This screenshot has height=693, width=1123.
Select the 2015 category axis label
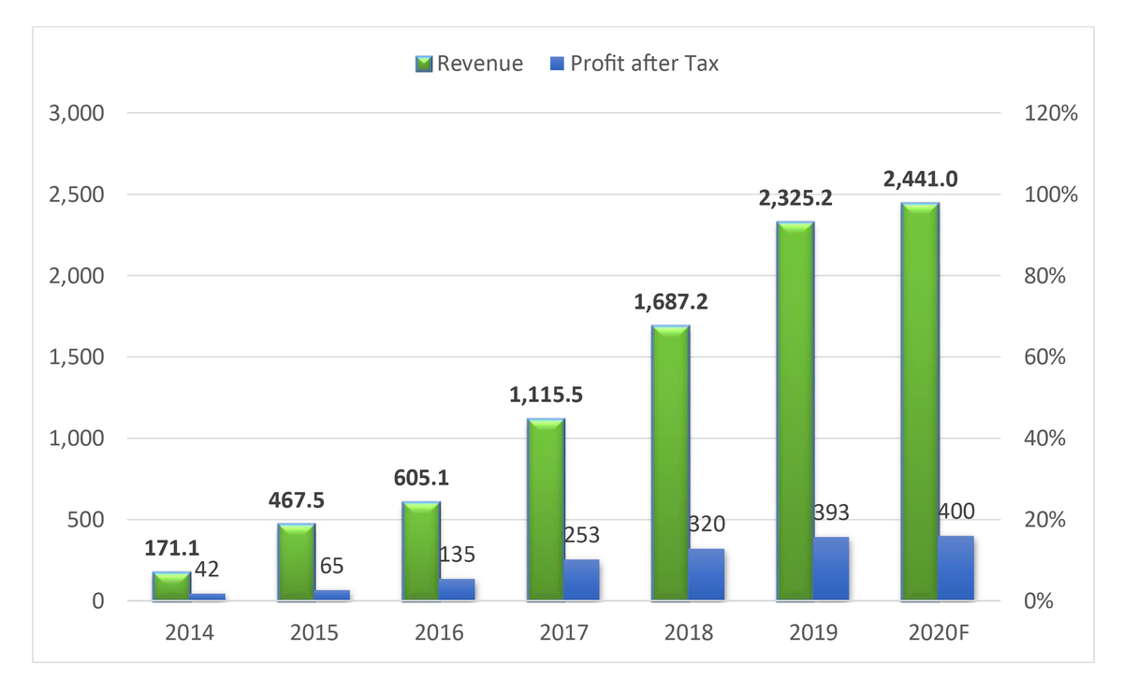tap(314, 632)
